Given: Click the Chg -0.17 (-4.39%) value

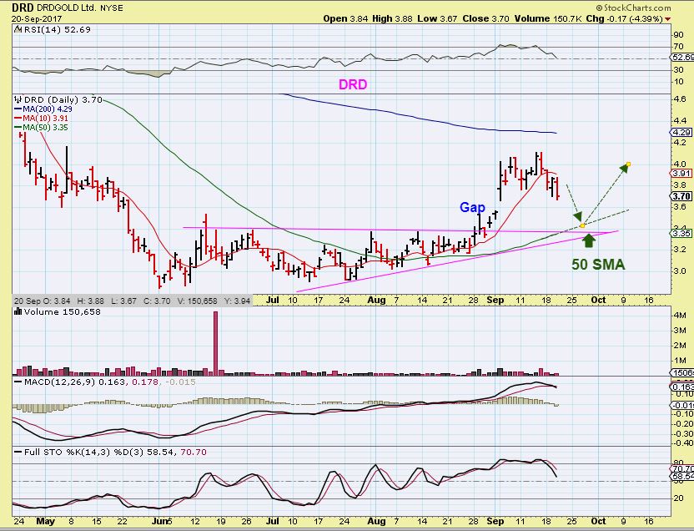Looking at the screenshot, I should tap(624, 18).
